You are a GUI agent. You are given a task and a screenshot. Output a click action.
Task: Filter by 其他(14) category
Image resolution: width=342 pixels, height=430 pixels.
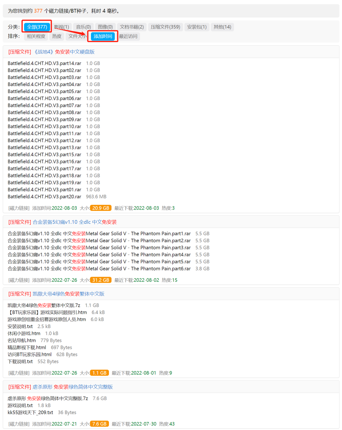click(x=222, y=27)
